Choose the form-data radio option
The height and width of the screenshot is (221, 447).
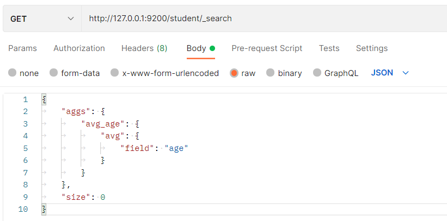(54, 73)
